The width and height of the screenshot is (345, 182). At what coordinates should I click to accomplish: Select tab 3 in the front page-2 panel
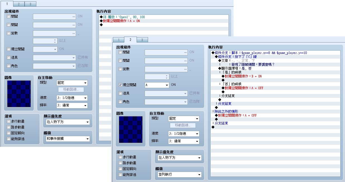tap(142, 40)
